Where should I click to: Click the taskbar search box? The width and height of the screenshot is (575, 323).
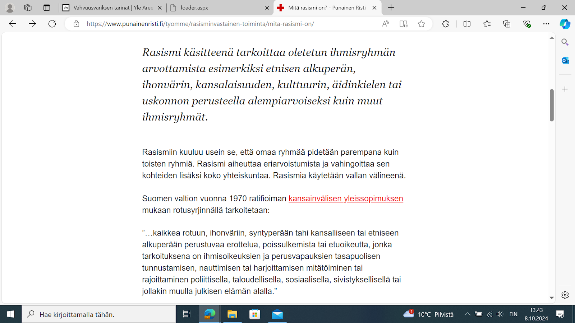click(99, 314)
